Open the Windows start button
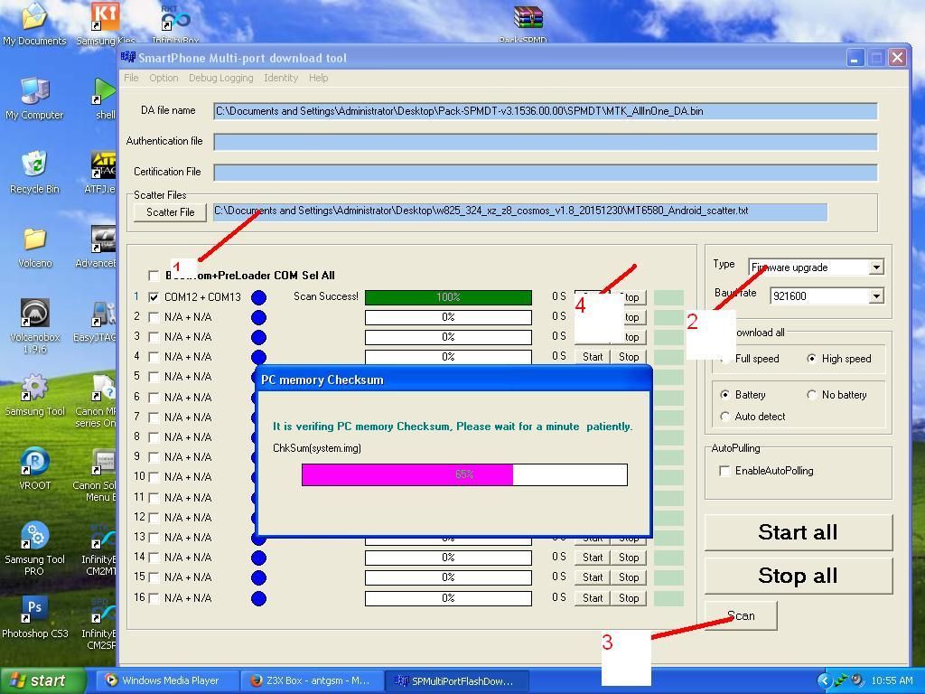 point(42,680)
